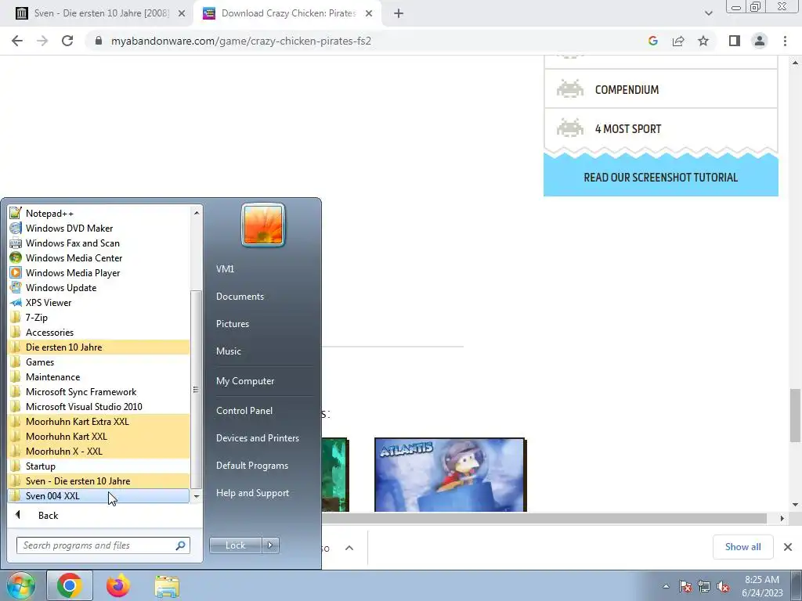Image resolution: width=802 pixels, height=601 pixels.
Task: Open Control Panel
Action: click(x=244, y=410)
